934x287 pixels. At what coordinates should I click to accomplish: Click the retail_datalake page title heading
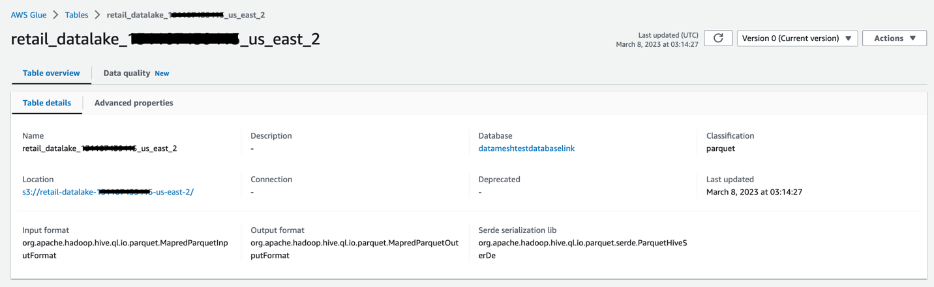pyautogui.click(x=165, y=39)
